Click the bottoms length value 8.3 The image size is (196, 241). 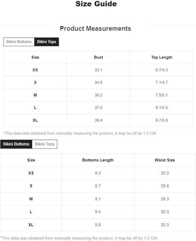(98, 173)
